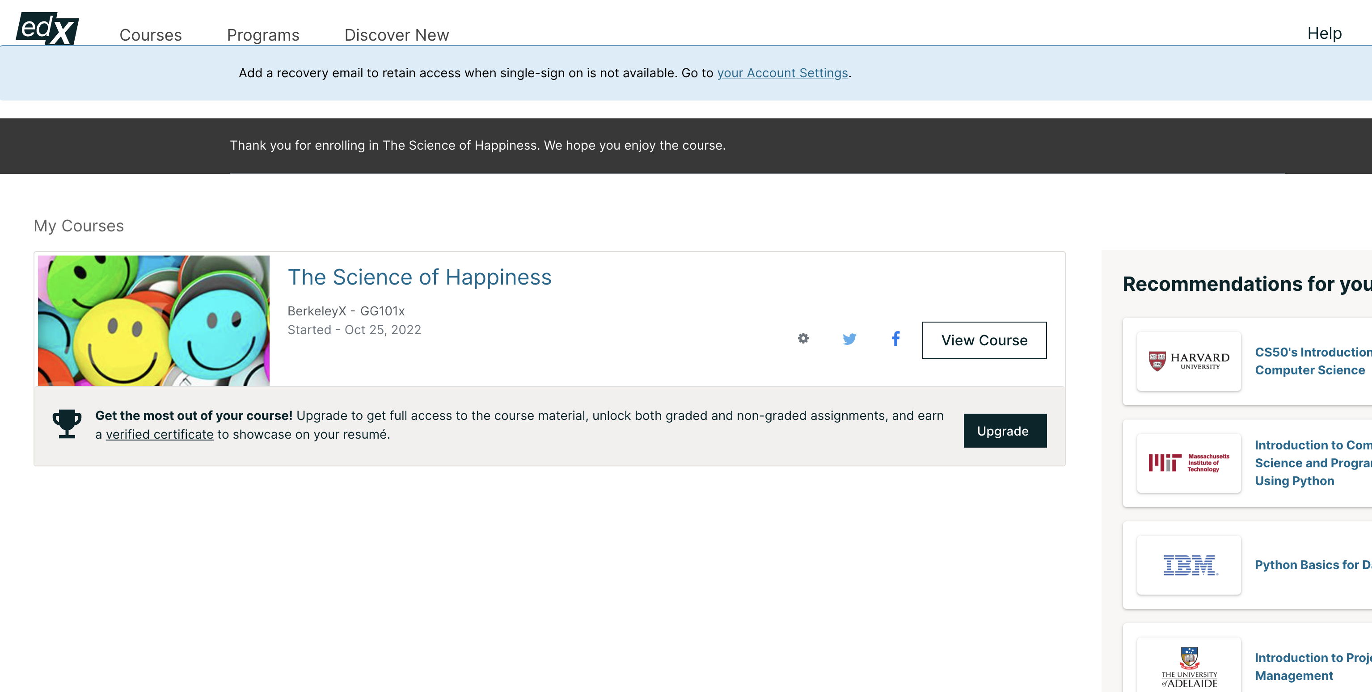Go to Discover New tab
1372x692 pixels.
click(396, 35)
